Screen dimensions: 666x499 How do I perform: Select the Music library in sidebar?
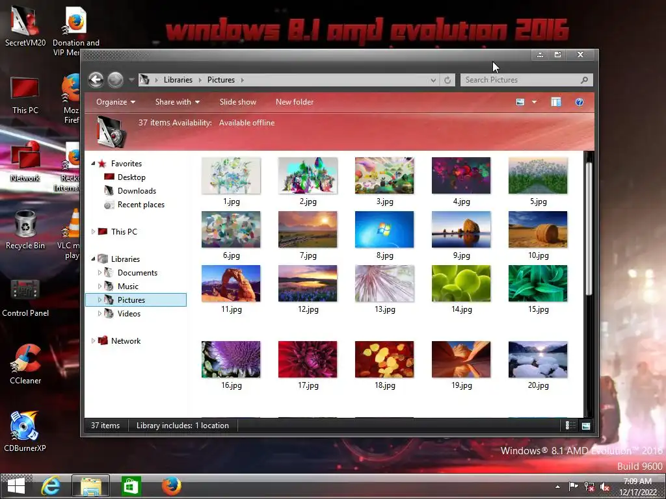pyautogui.click(x=128, y=287)
